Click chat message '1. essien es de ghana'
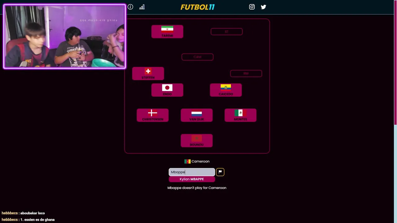The height and width of the screenshot is (223, 397). (x=37, y=220)
